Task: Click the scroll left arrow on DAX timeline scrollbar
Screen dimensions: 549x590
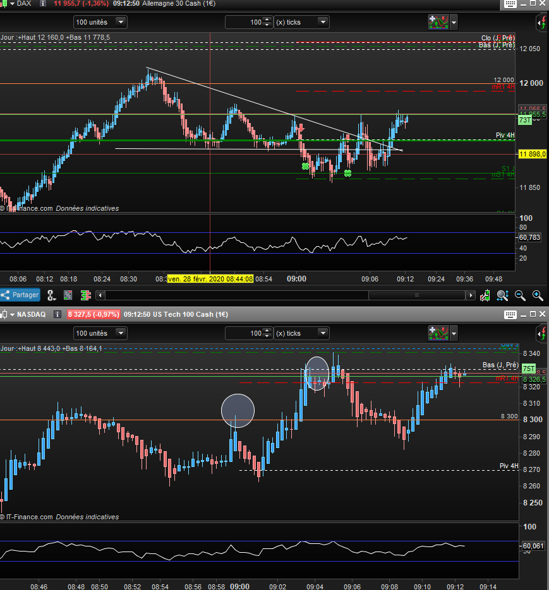Action: [x=100, y=295]
